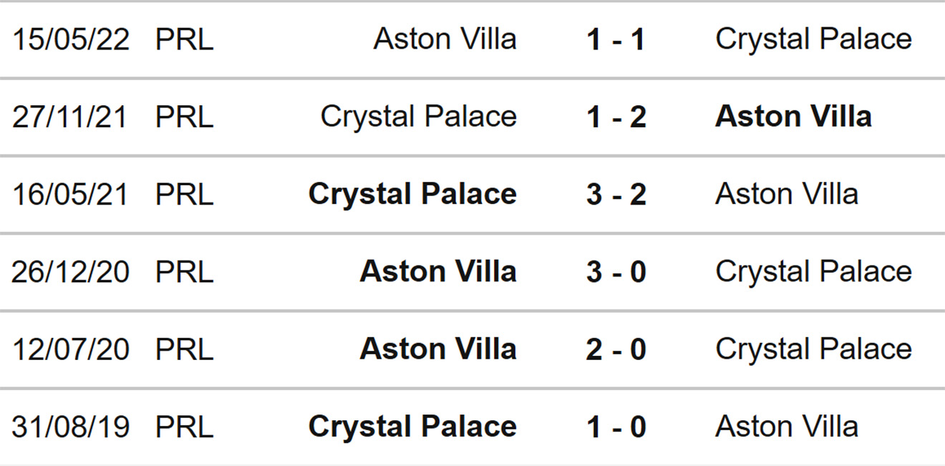The width and height of the screenshot is (945, 466).
Task: Click the 1 - 0 score from 31/08/19
Action: [x=616, y=427]
